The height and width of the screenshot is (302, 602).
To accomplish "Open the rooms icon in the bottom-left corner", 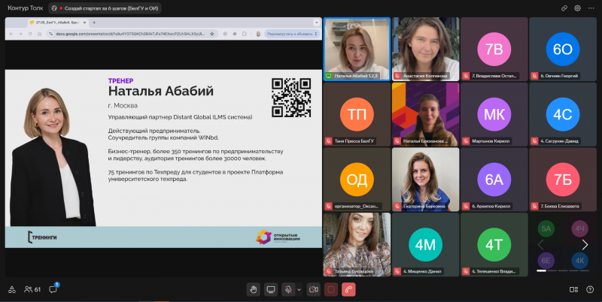I will pos(12,289).
